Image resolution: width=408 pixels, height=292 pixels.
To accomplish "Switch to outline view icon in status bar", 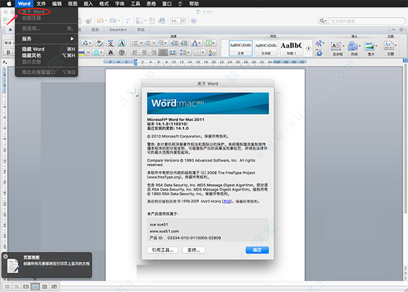I will tap(16, 287).
